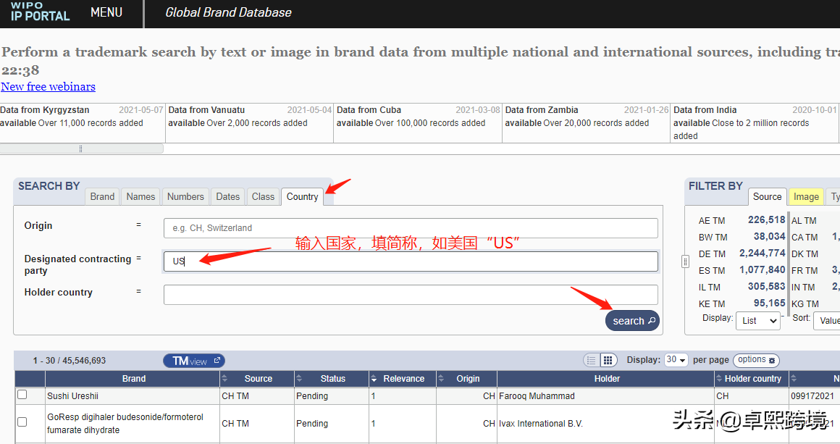Select all rows with header checkbox
The image size is (840, 444).
point(30,379)
